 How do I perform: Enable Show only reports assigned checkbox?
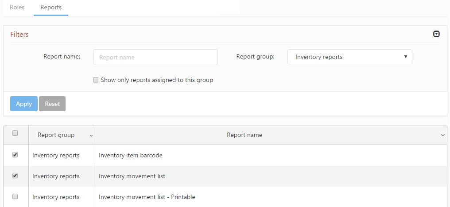tap(96, 80)
